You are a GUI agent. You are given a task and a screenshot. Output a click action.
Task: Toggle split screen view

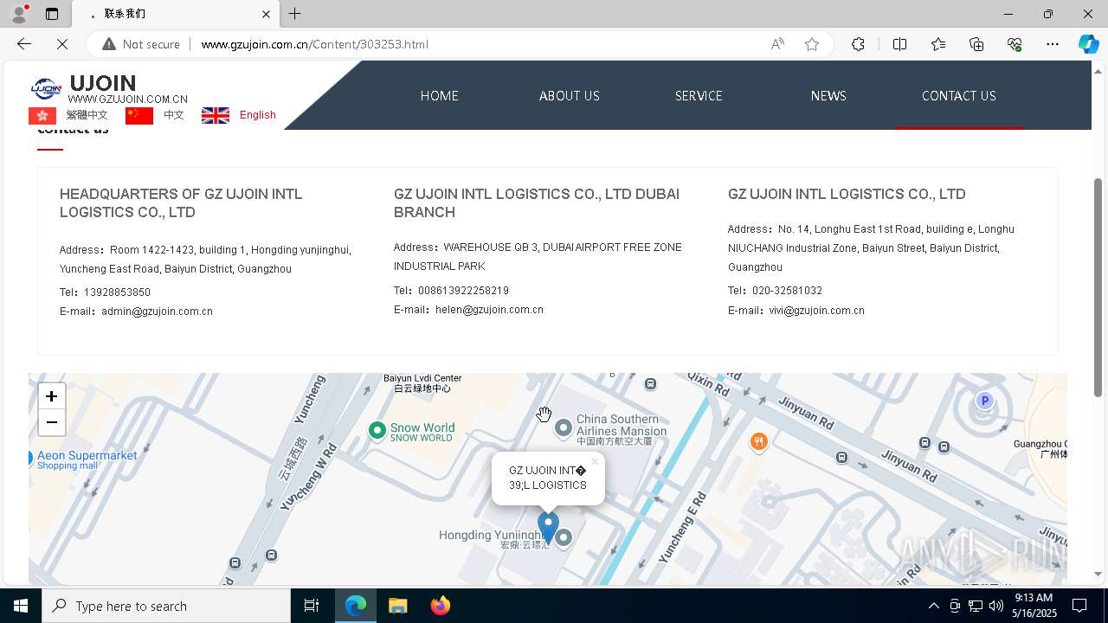pos(899,44)
